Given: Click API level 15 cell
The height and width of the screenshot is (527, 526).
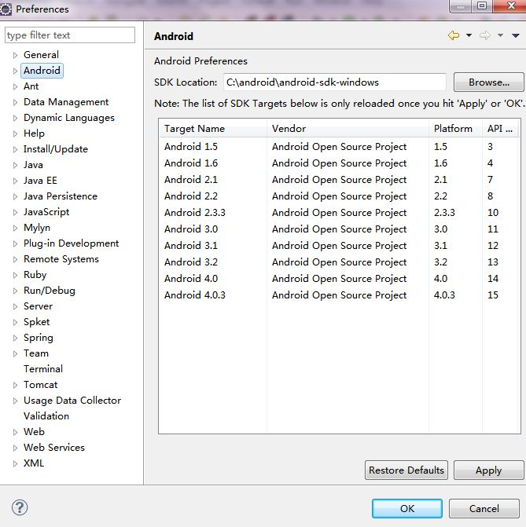Looking at the screenshot, I should tap(493, 295).
